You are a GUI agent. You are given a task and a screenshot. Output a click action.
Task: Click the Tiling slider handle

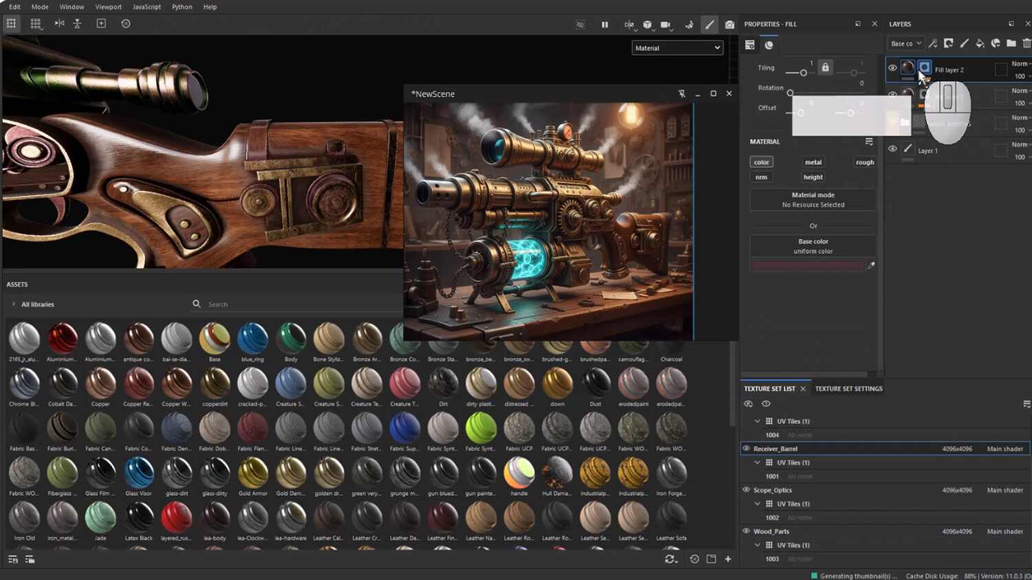(x=803, y=73)
